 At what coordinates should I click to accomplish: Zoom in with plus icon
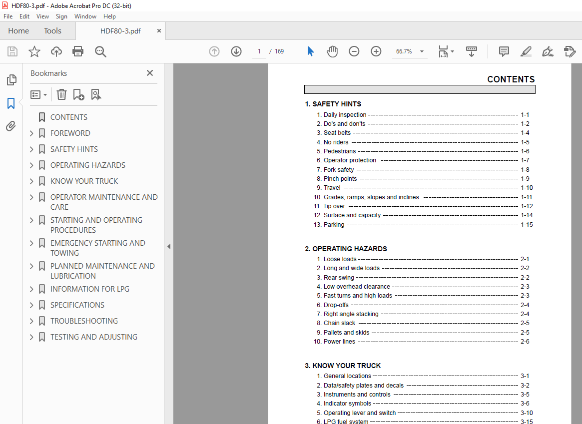tap(376, 51)
